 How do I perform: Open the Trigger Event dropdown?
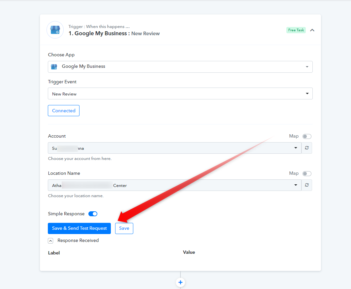[x=180, y=93]
